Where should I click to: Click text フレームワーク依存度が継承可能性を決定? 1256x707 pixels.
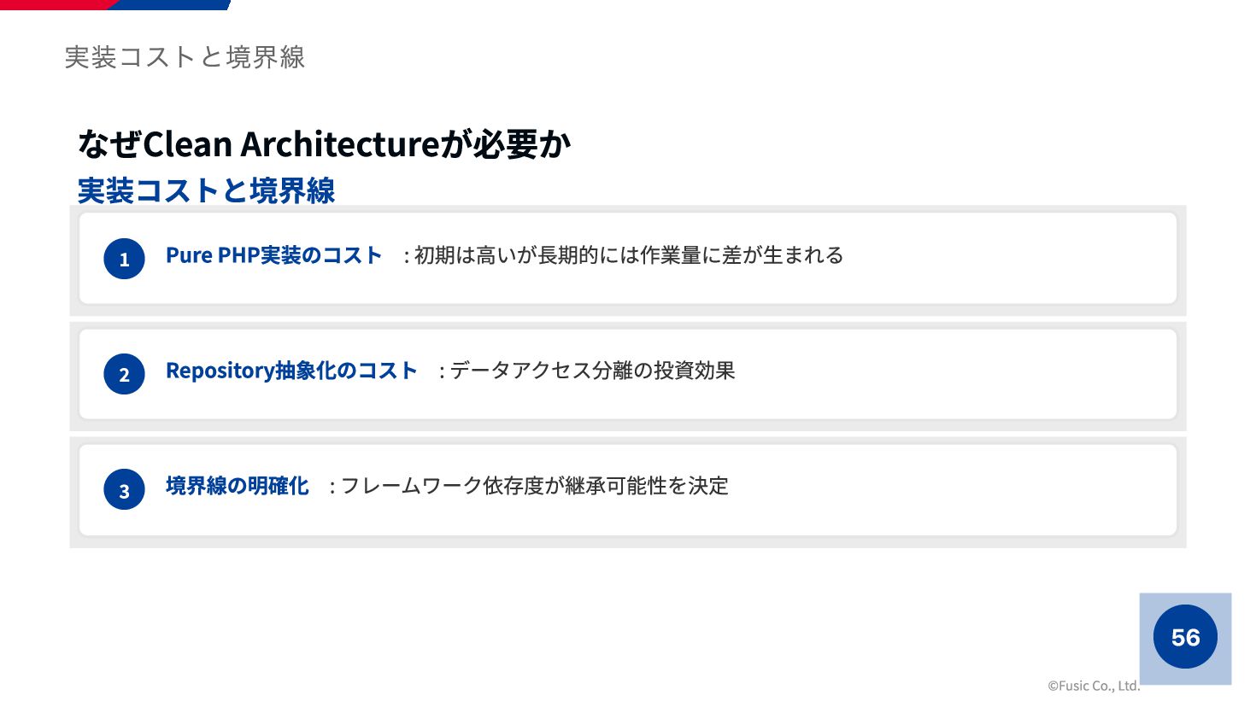coord(534,486)
